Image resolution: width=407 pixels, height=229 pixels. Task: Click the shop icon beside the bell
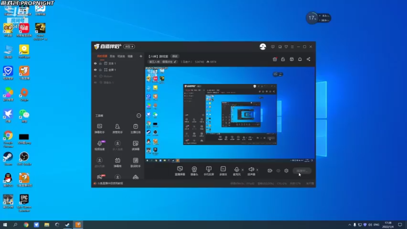[292, 59]
